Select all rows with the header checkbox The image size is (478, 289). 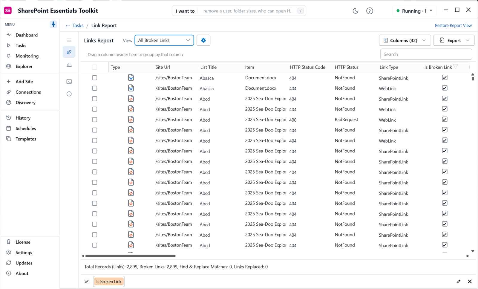pyautogui.click(x=95, y=67)
